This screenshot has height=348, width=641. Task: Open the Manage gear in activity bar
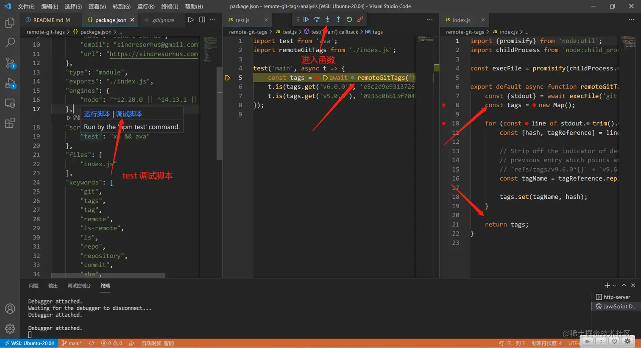[x=10, y=328]
